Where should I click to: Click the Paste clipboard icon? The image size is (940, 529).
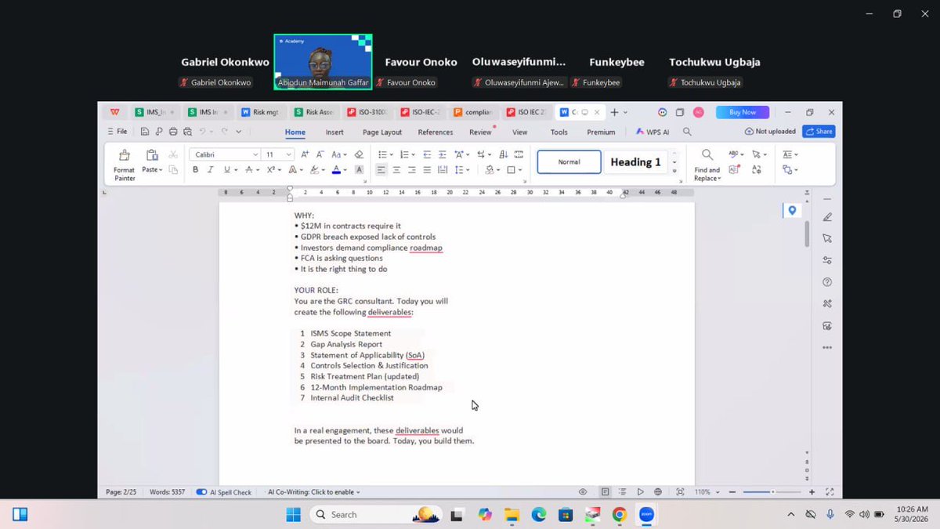[152, 155]
